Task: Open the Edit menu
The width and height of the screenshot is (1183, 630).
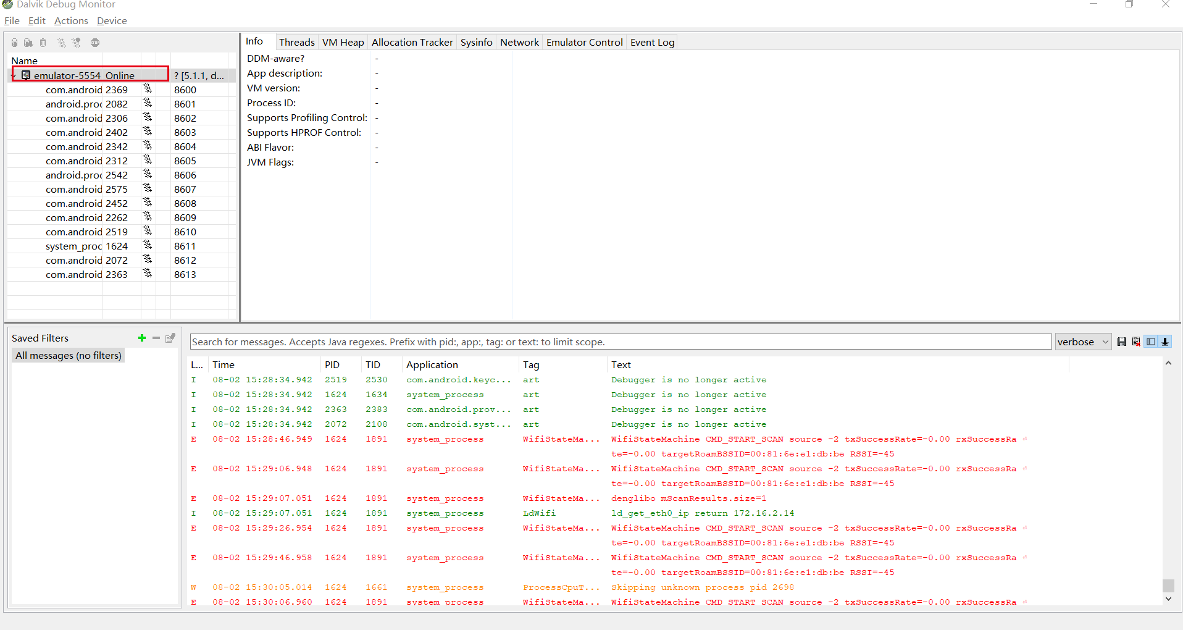Action: pyautogui.click(x=37, y=20)
